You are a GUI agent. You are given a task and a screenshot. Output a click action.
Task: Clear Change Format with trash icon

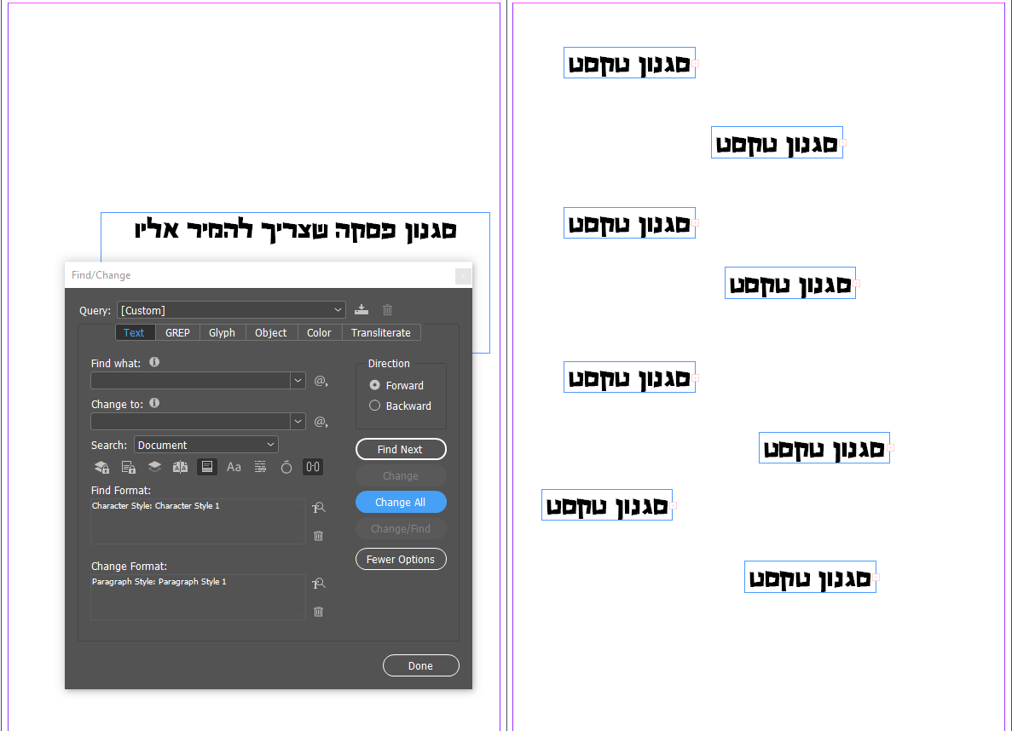pos(318,612)
